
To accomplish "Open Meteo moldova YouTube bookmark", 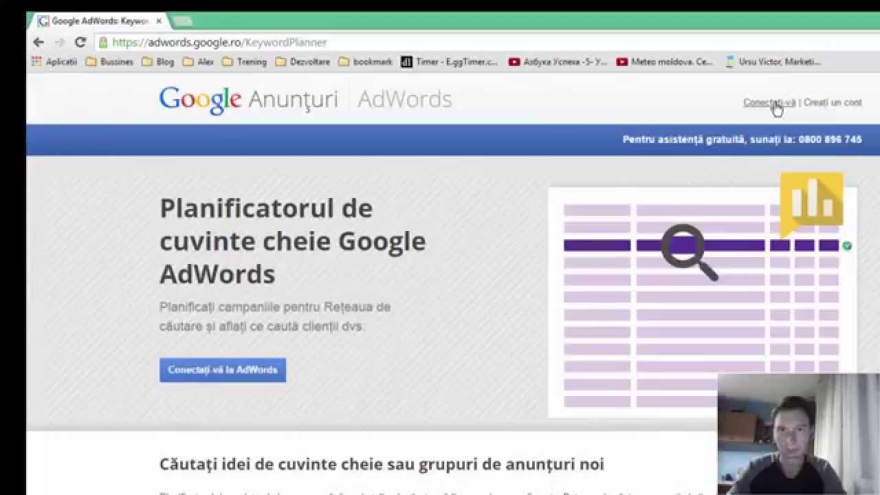I will 665,62.
